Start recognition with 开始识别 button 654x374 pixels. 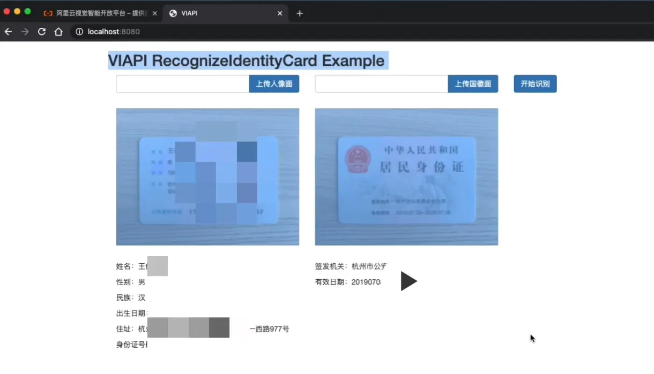tap(535, 84)
